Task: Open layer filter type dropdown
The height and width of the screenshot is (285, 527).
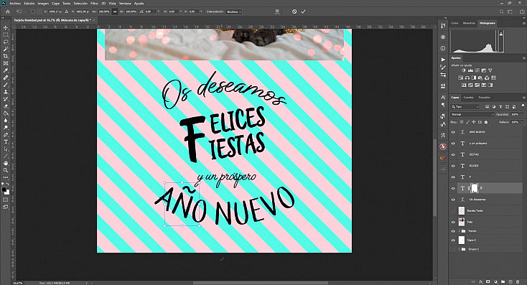Action: click(465, 106)
